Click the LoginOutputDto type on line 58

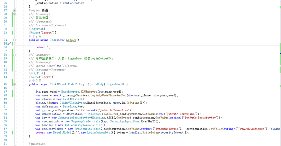pos(99,132)
